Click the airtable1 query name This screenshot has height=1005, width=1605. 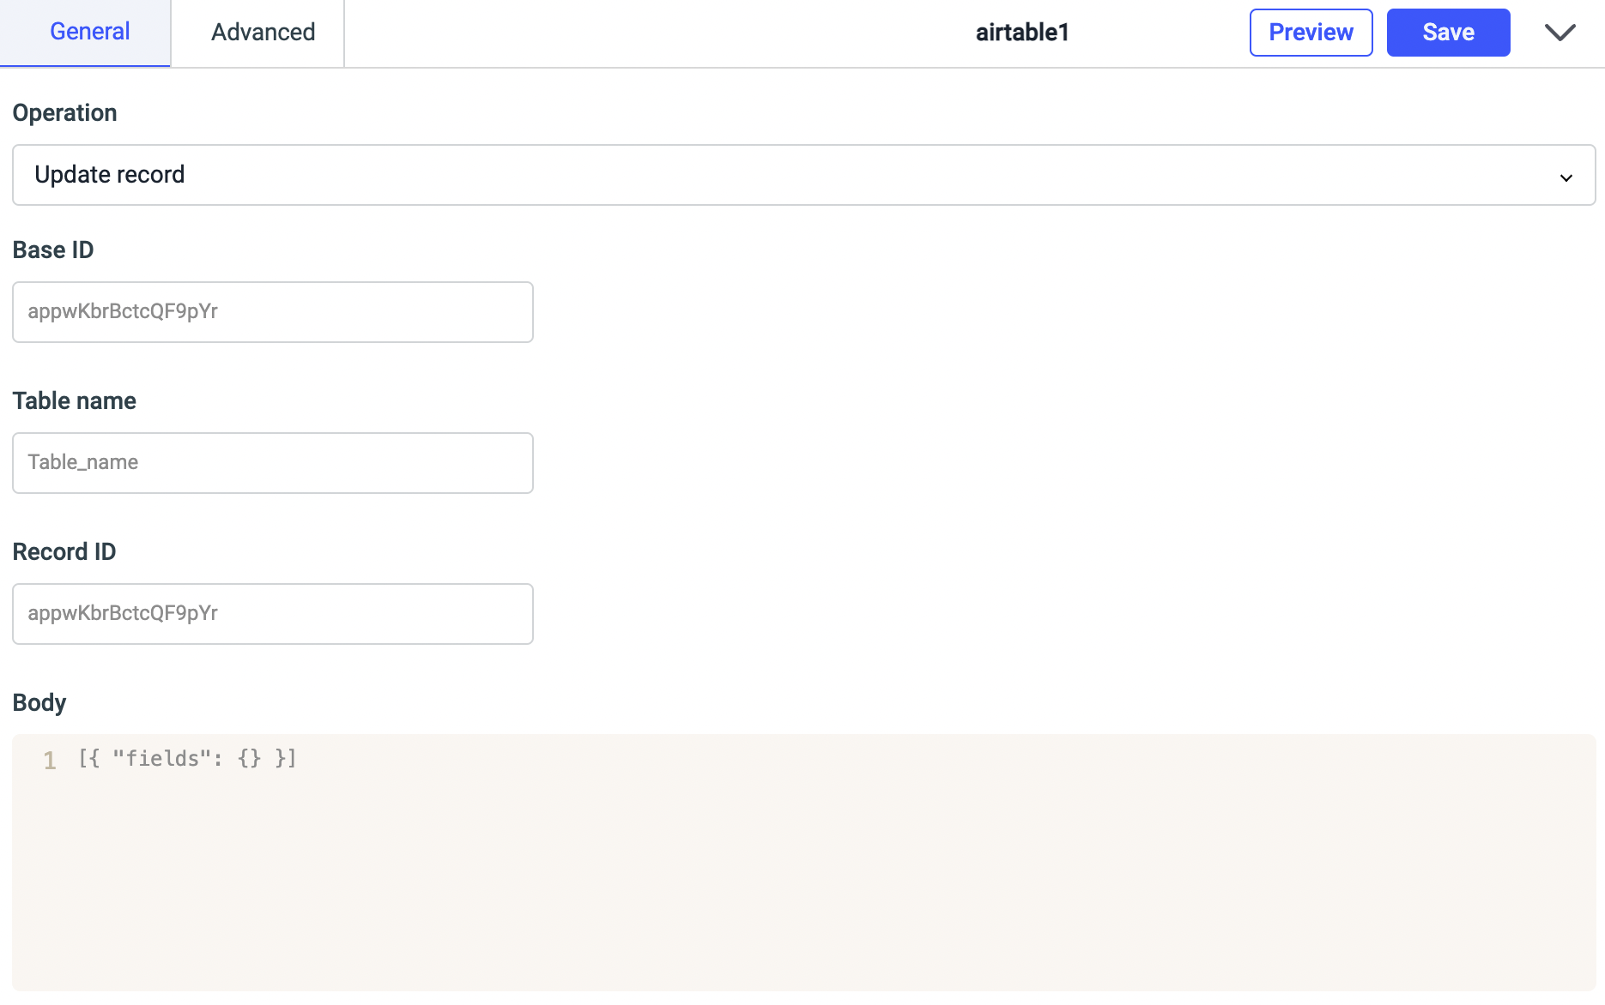pyautogui.click(x=1022, y=33)
